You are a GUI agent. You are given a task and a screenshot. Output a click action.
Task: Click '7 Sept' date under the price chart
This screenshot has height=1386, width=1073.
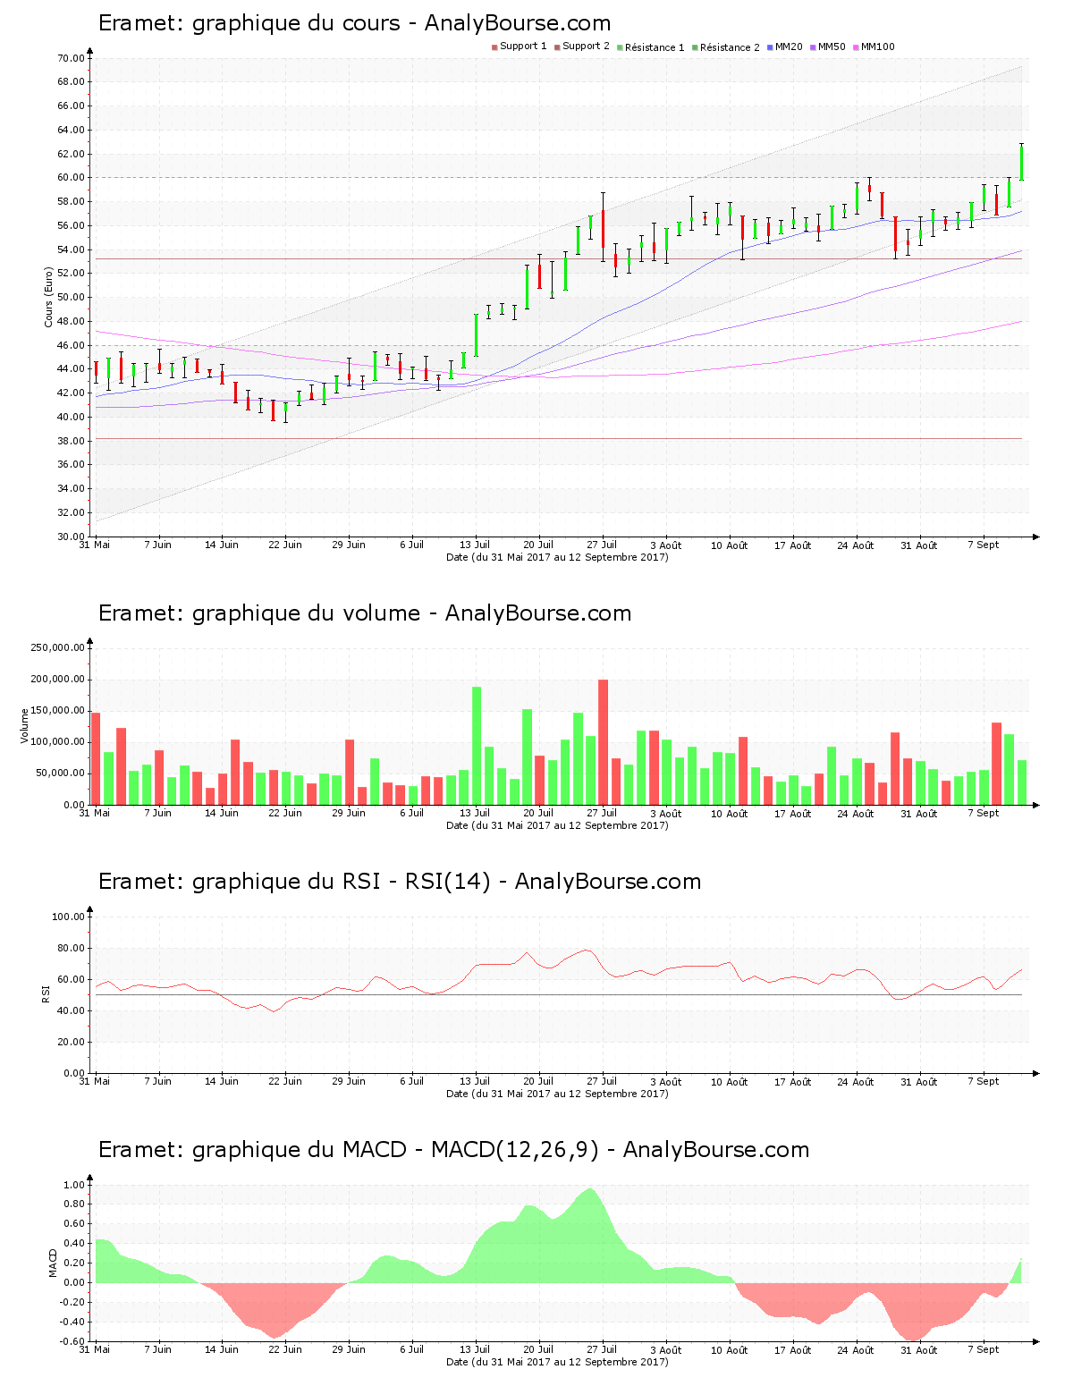click(984, 545)
